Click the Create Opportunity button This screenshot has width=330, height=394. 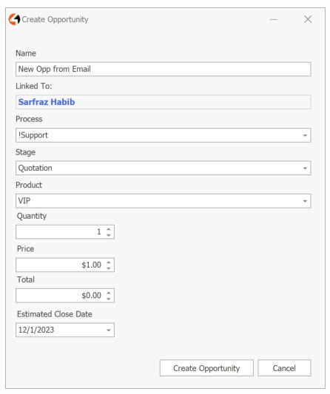tap(206, 368)
